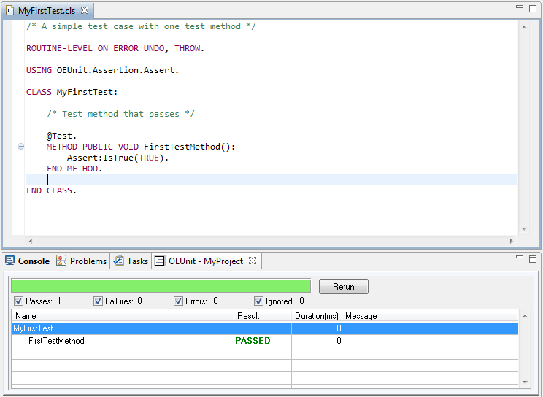Close the OEUnit - MyProject view
Image resolution: width=543 pixels, height=397 pixels.
[x=253, y=261]
